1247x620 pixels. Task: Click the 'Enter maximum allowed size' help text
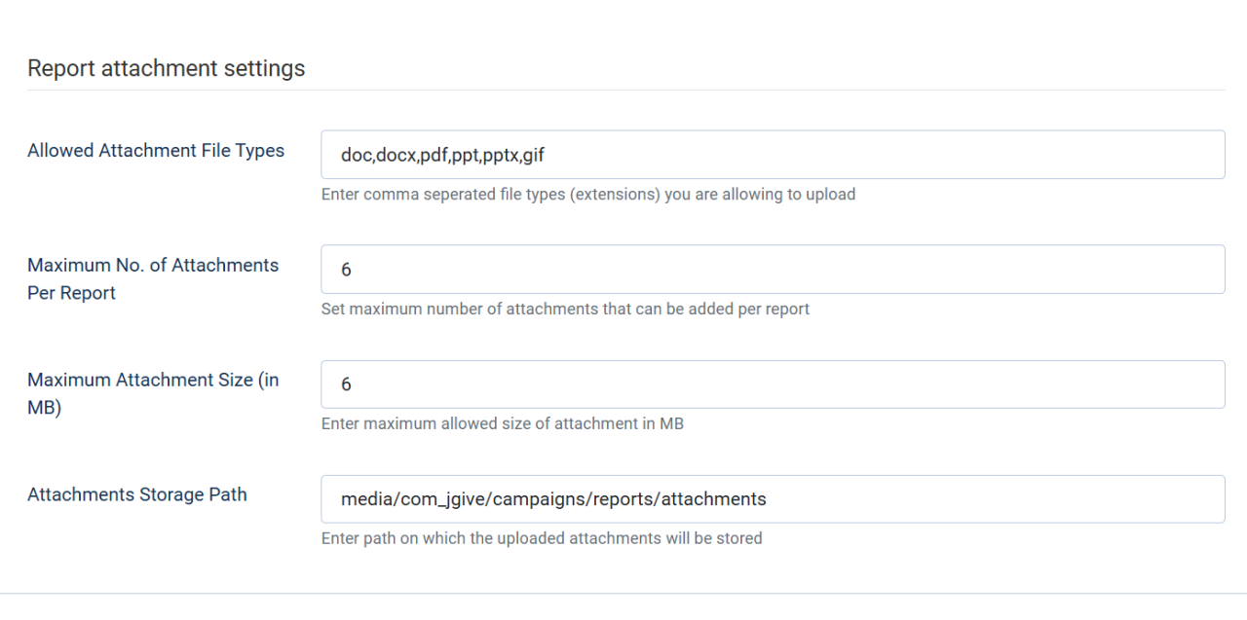click(x=502, y=424)
